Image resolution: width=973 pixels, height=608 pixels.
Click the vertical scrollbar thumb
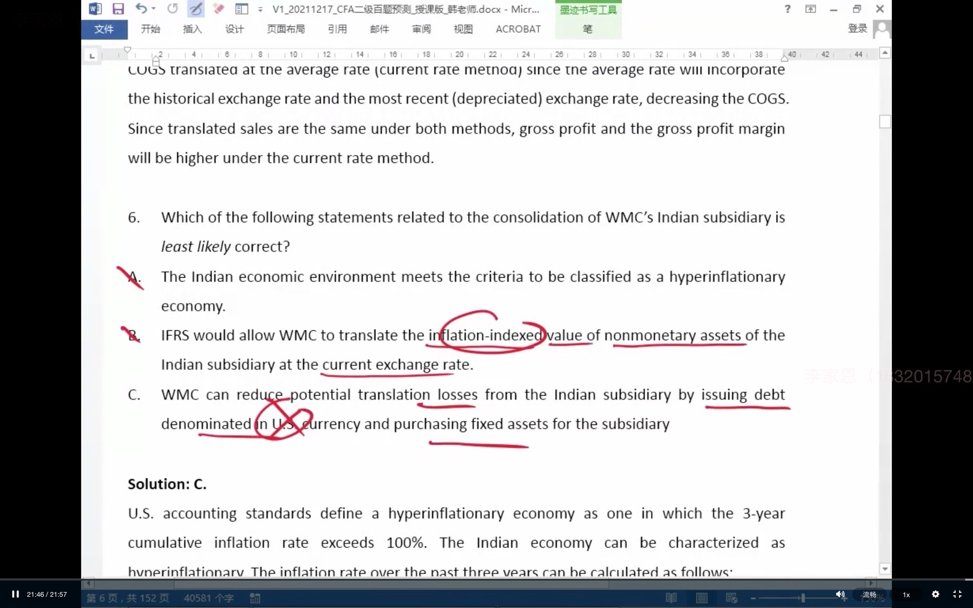(885, 122)
